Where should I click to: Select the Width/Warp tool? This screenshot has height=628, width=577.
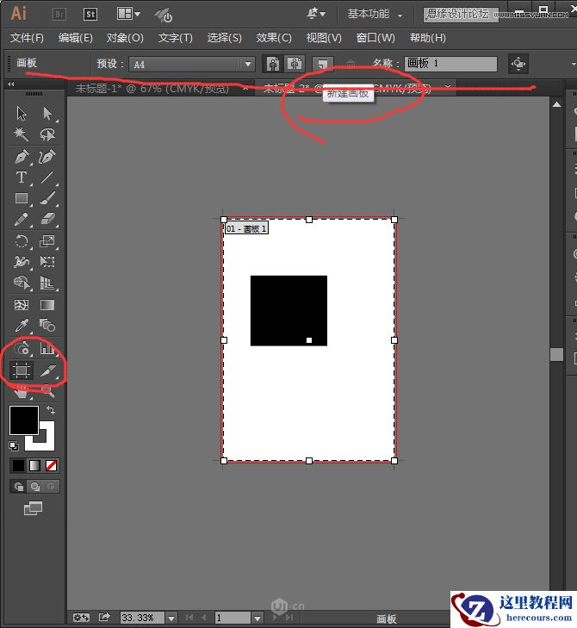tap(22, 262)
